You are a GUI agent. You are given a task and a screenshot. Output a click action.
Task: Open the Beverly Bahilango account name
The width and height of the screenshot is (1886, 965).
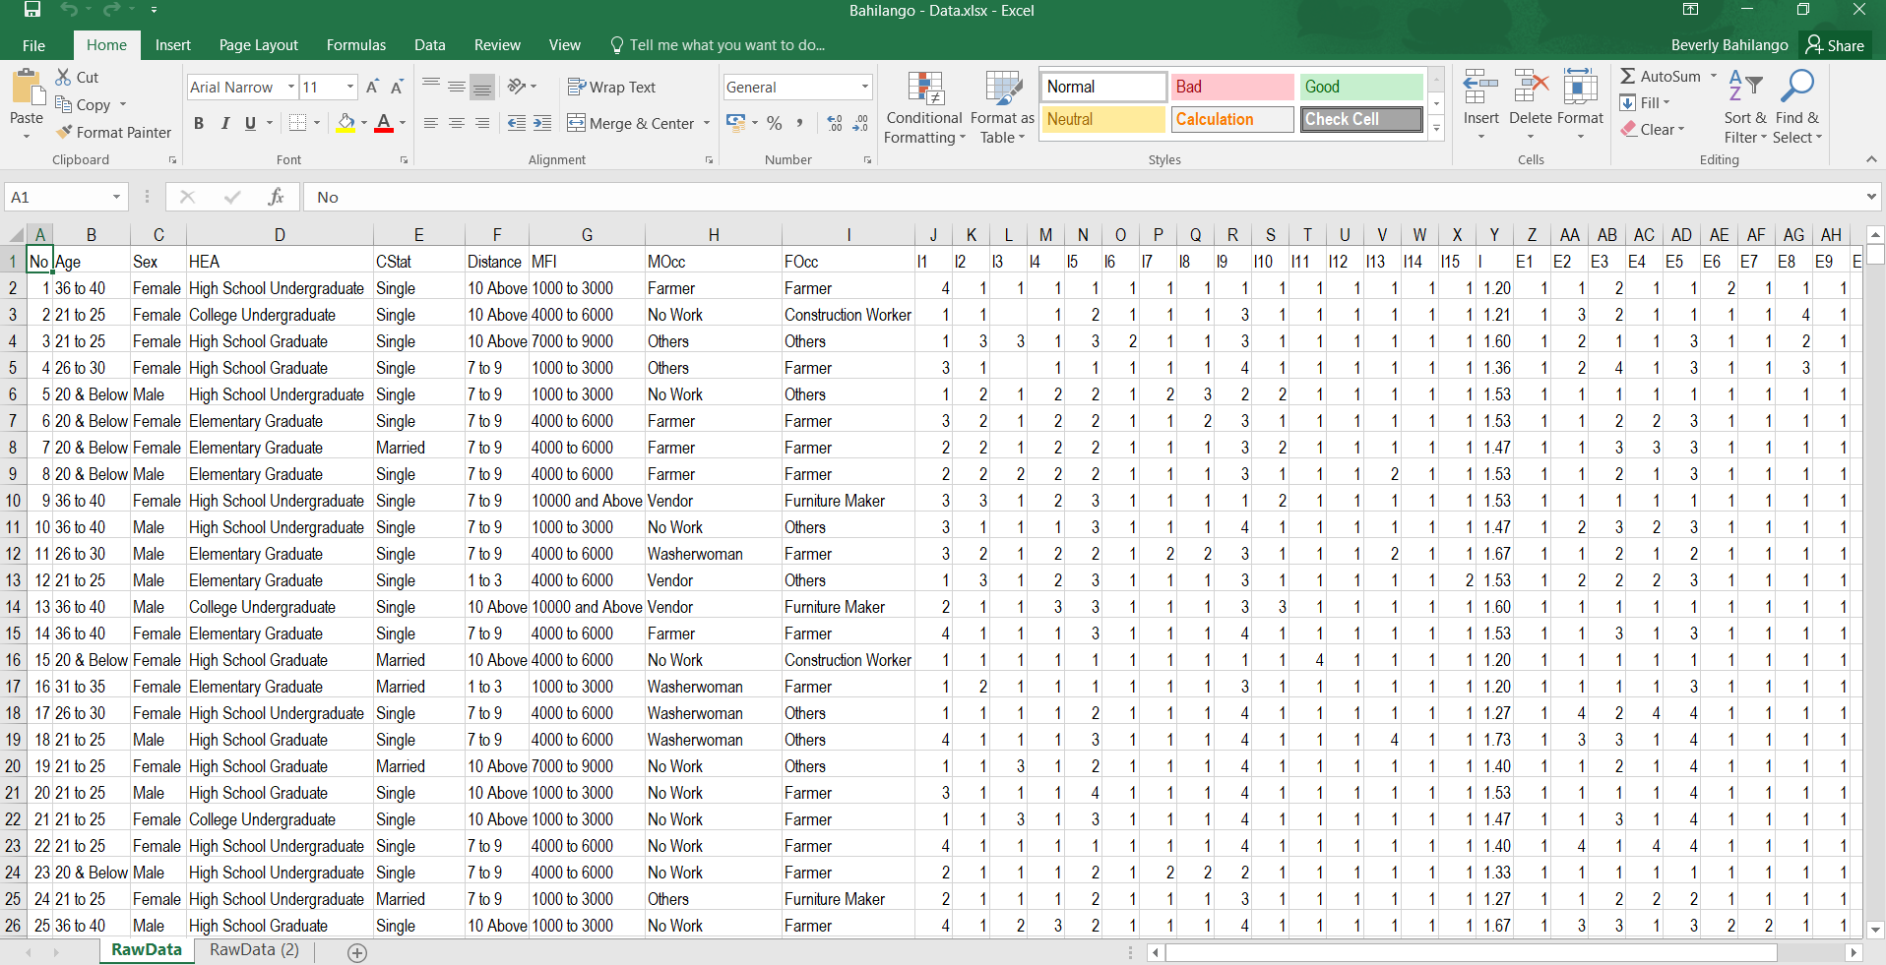tap(1729, 45)
